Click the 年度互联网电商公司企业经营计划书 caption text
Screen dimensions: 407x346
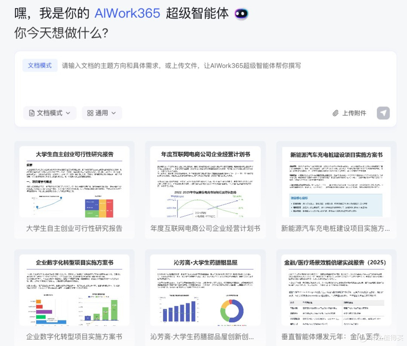tap(205, 228)
